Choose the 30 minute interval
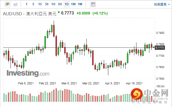The image size is (172, 107). coord(47,4)
